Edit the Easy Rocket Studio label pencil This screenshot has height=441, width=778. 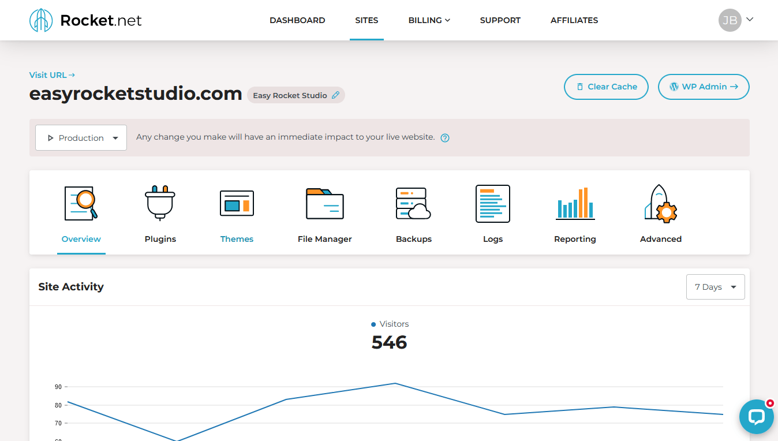point(336,95)
